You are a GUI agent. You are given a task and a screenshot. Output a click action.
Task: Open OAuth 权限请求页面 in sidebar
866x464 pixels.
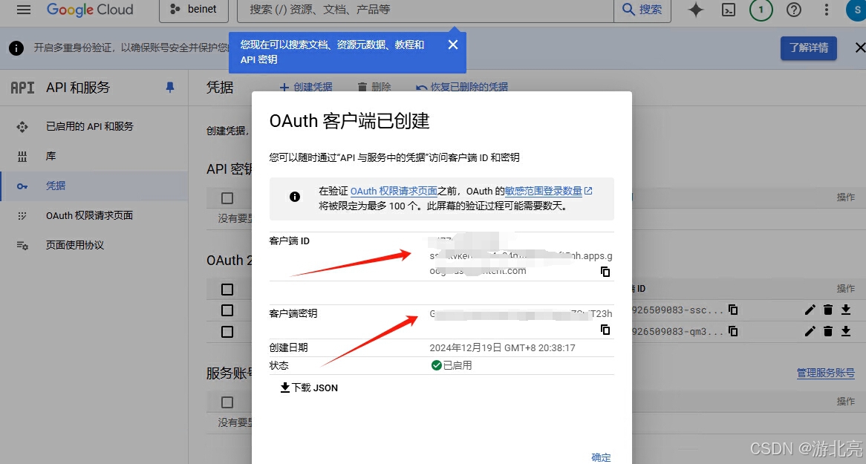pyautogui.click(x=94, y=215)
